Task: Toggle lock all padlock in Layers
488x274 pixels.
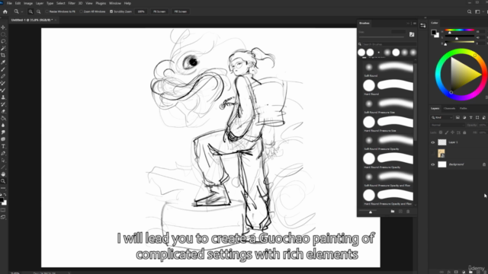Action: [464, 132]
